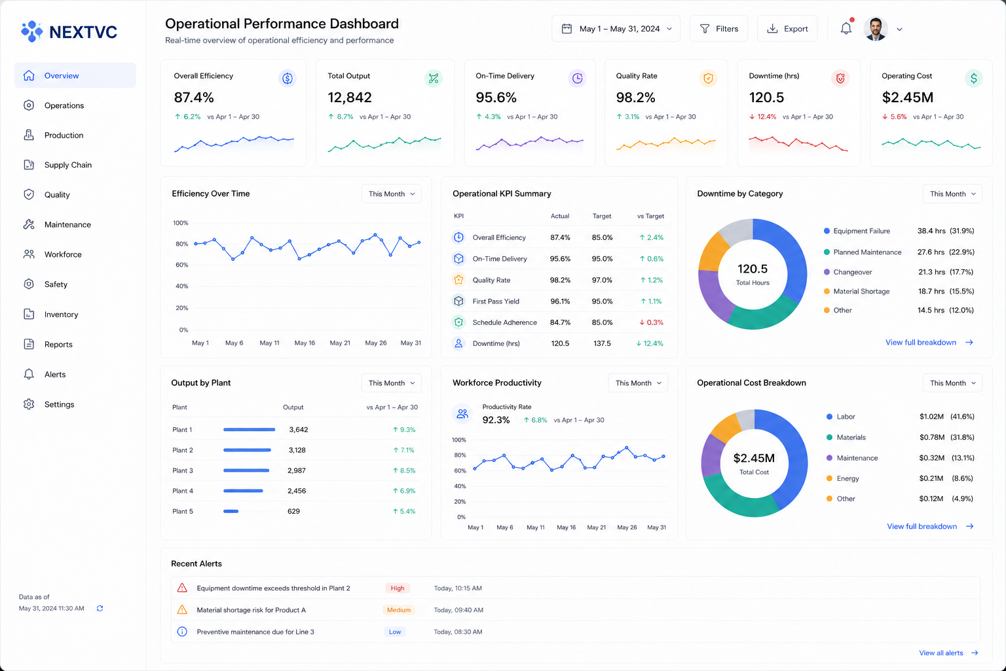This screenshot has width=1006, height=671.
Task: Click the 'Preventive maintenance due for Line 3' alert
Action: [x=255, y=632]
